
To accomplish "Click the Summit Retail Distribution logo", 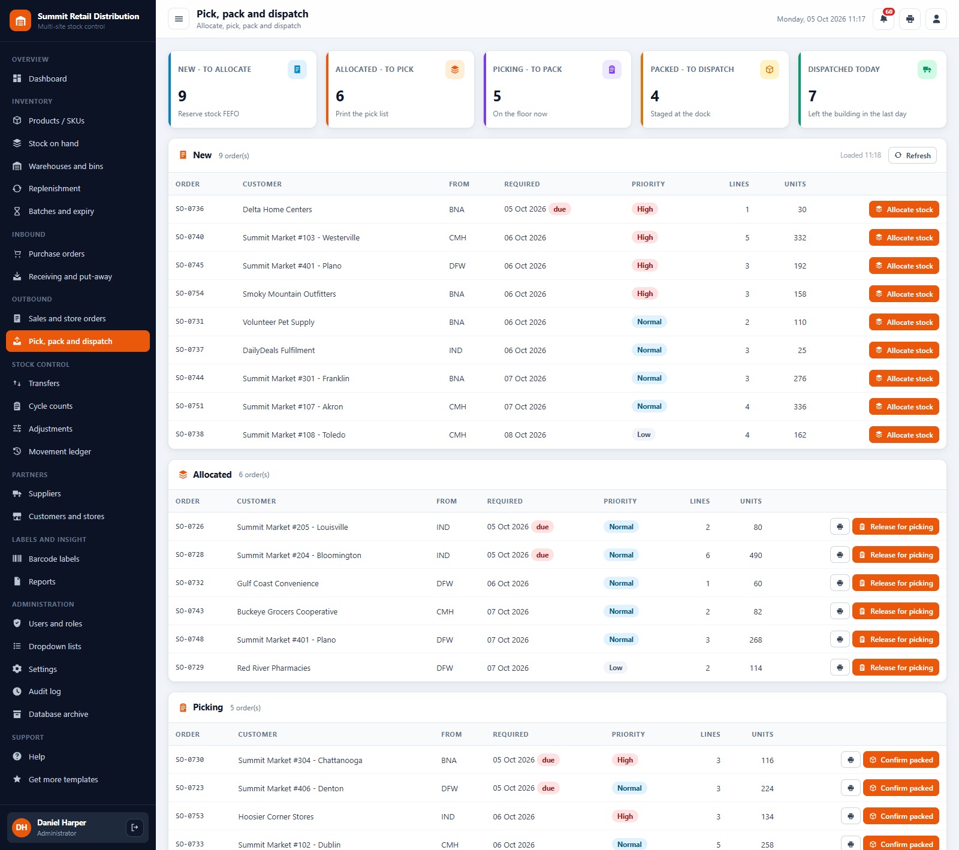I will coord(20,20).
